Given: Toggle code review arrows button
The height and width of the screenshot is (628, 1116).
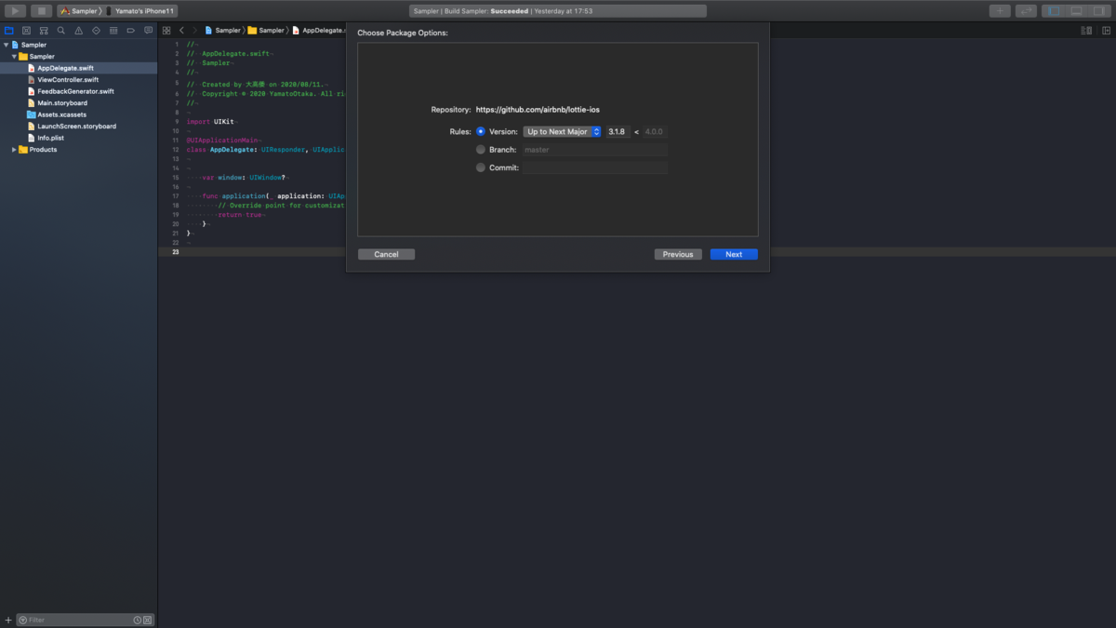Looking at the screenshot, I should pyautogui.click(x=1026, y=11).
